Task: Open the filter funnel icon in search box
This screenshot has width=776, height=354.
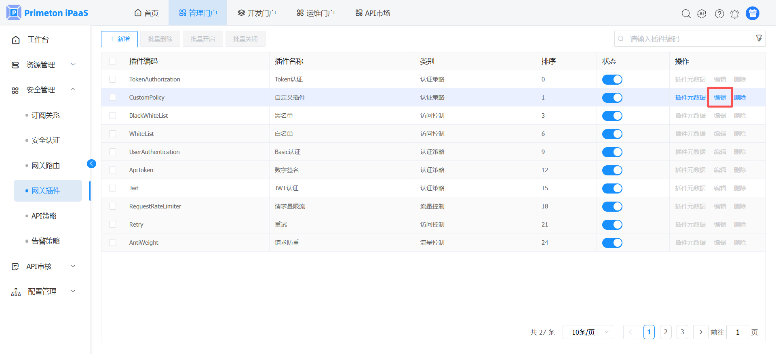Action: click(x=759, y=38)
